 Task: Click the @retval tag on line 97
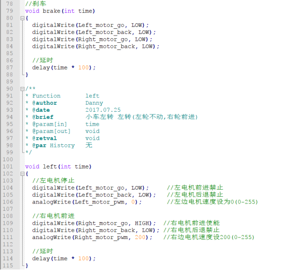click(44, 138)
